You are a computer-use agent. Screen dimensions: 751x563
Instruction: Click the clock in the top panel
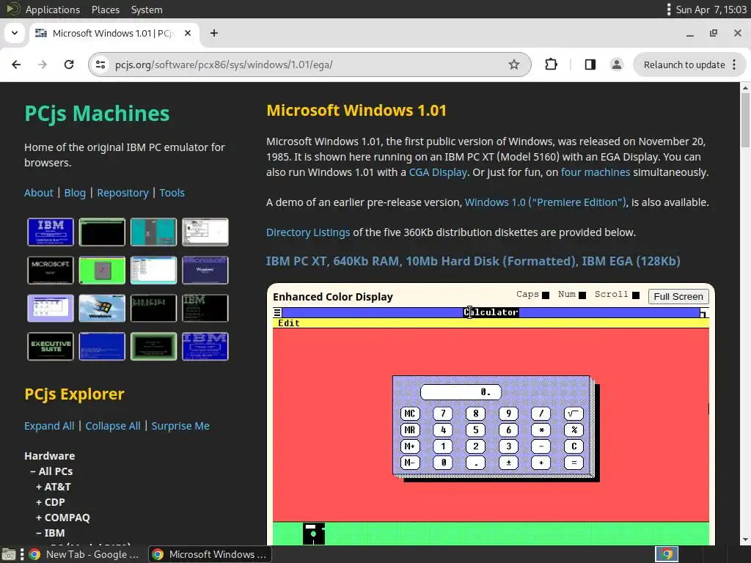point(711,10)
